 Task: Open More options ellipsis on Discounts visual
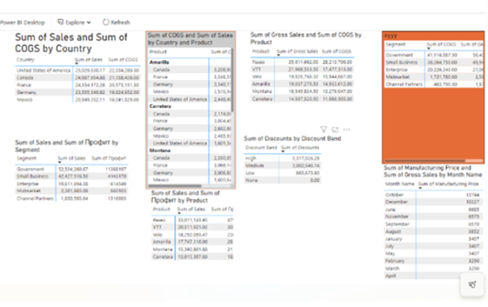tap(347, 129)
